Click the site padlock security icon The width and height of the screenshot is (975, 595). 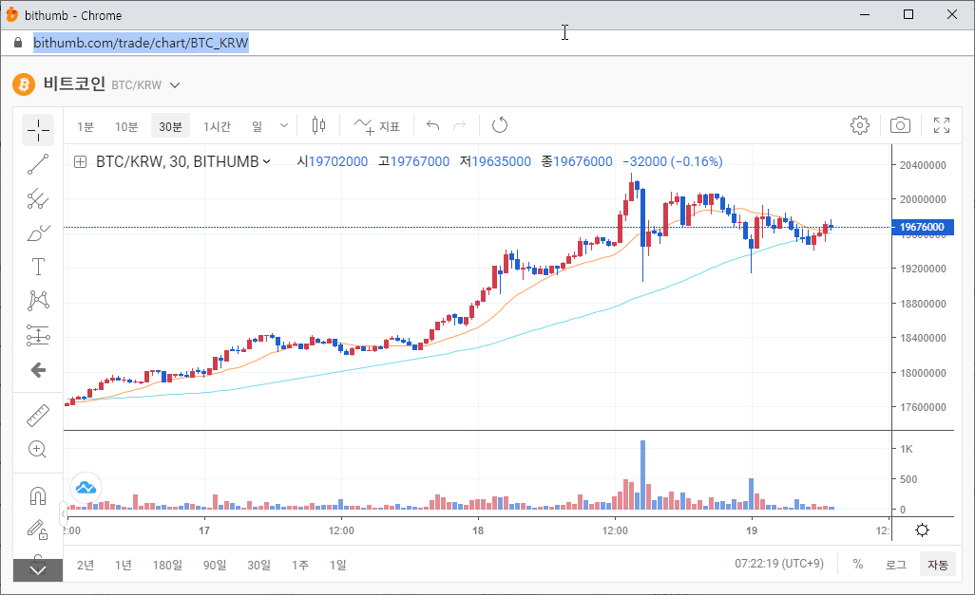pos(18,43)
